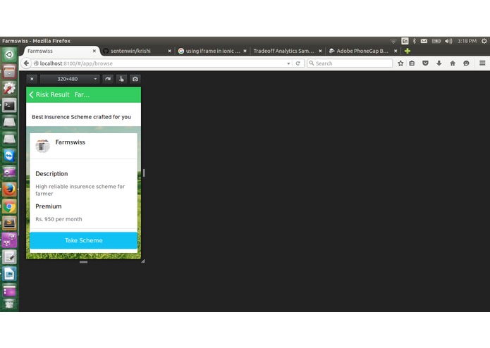Click the 3:18 PM clock
490x348 pixels.
click(467, 41)
